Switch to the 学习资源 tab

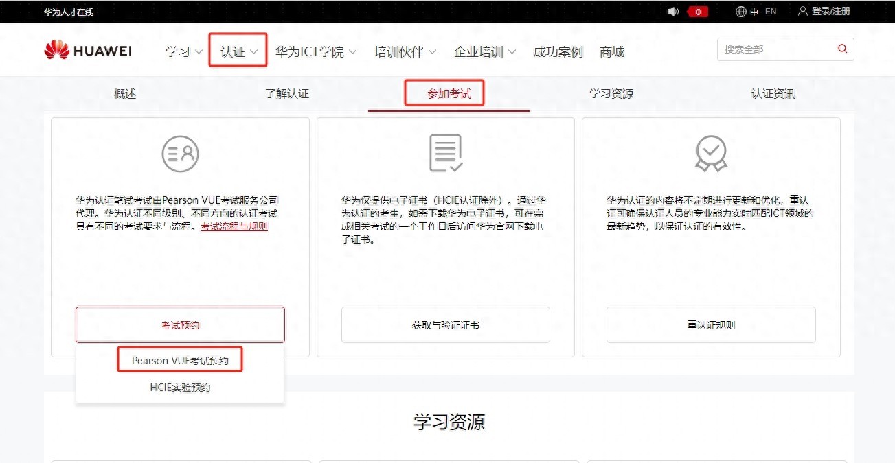611,94
